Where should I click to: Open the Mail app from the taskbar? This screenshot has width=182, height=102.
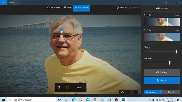[88, 100]
